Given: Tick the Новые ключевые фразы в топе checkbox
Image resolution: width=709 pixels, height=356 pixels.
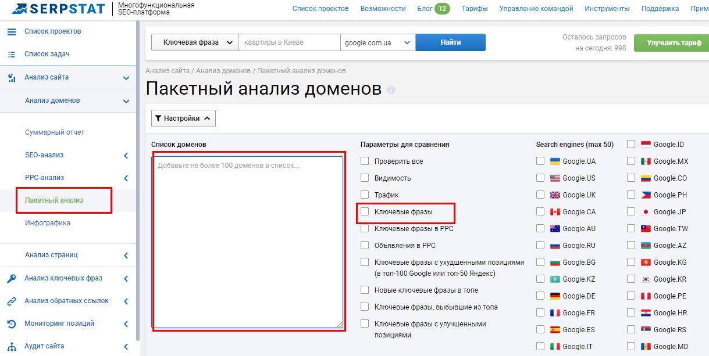Looking at the screenshot, I should tap(365, 290).
